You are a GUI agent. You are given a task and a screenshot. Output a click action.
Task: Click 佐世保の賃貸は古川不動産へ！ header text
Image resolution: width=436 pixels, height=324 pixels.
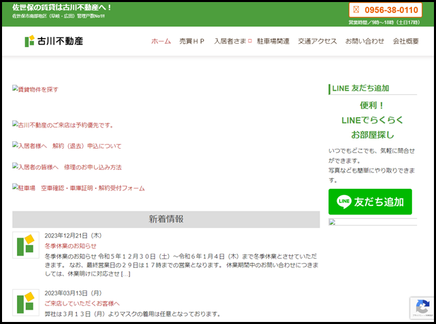pos(62,8)
